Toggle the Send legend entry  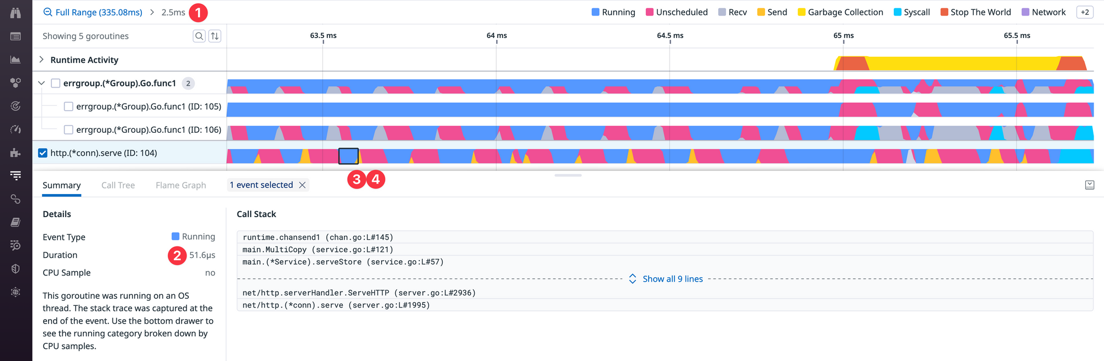click(x=772, y=12)
